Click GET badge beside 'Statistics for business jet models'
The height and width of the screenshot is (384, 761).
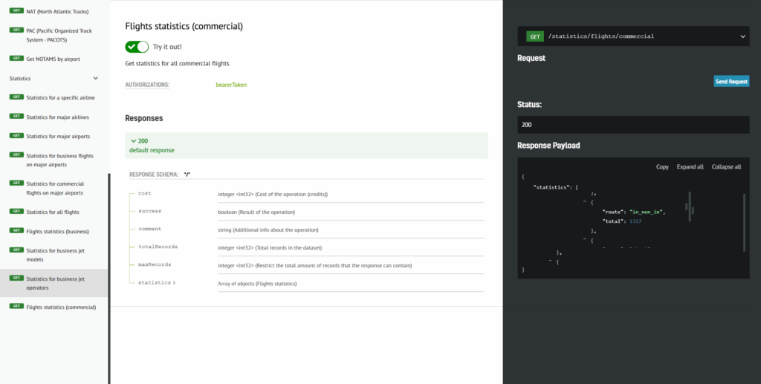click(15, 250)
